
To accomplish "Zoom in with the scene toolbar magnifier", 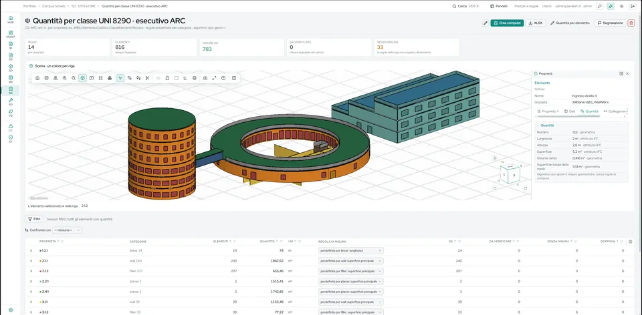I will (65, 78).
